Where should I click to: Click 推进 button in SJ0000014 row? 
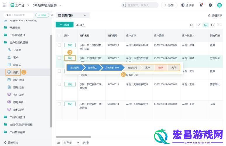click(70, 104)
